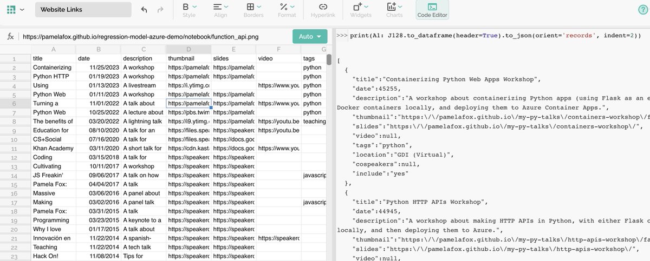This screenshot has width=650, height=261.
Task: Open the Widgets menu
Action: (x=361, y=10)
